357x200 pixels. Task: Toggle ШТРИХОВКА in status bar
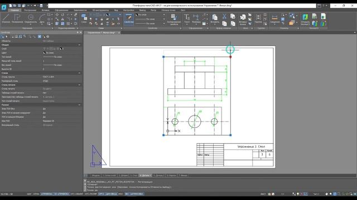(137, 194)
